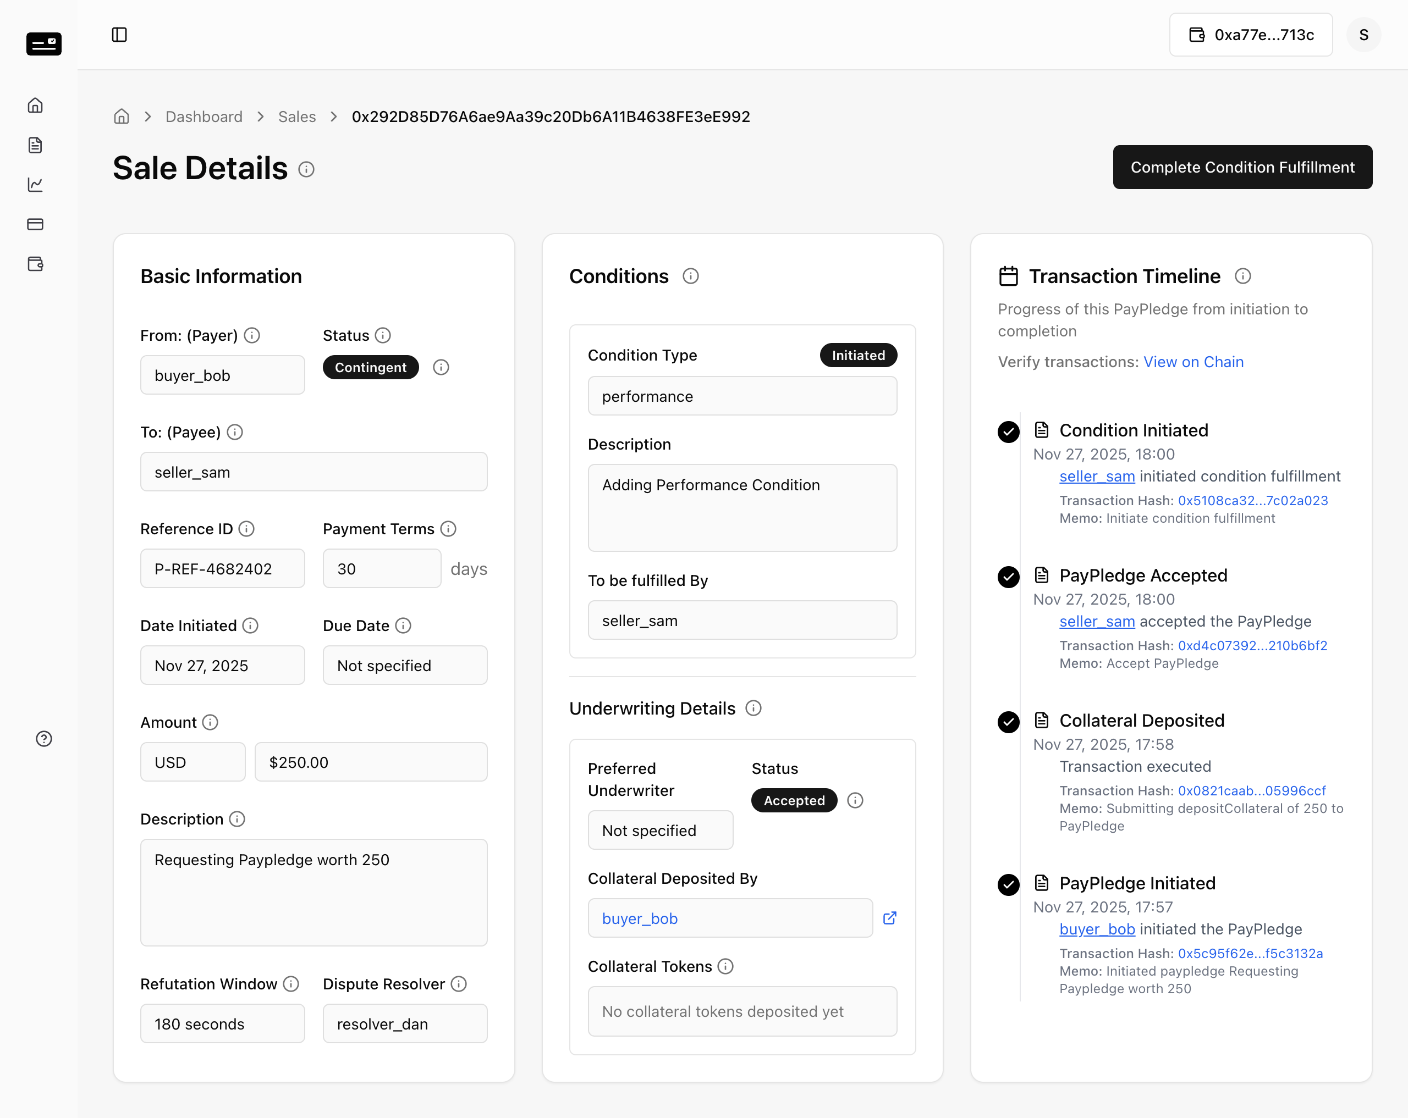Open external link beside buyer_bob collateral
1408x1118 pixels.
coord(889,918)
